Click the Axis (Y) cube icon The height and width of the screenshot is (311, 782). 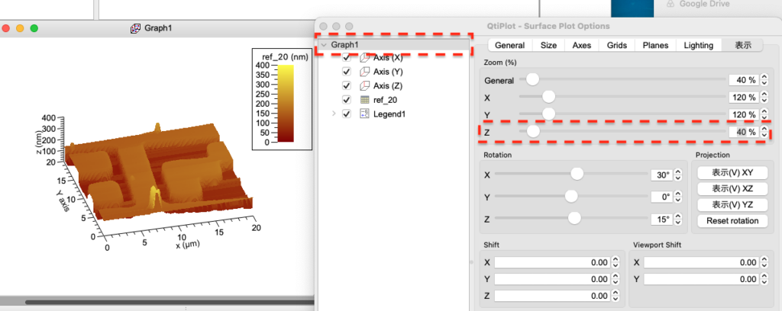point(364,72)
